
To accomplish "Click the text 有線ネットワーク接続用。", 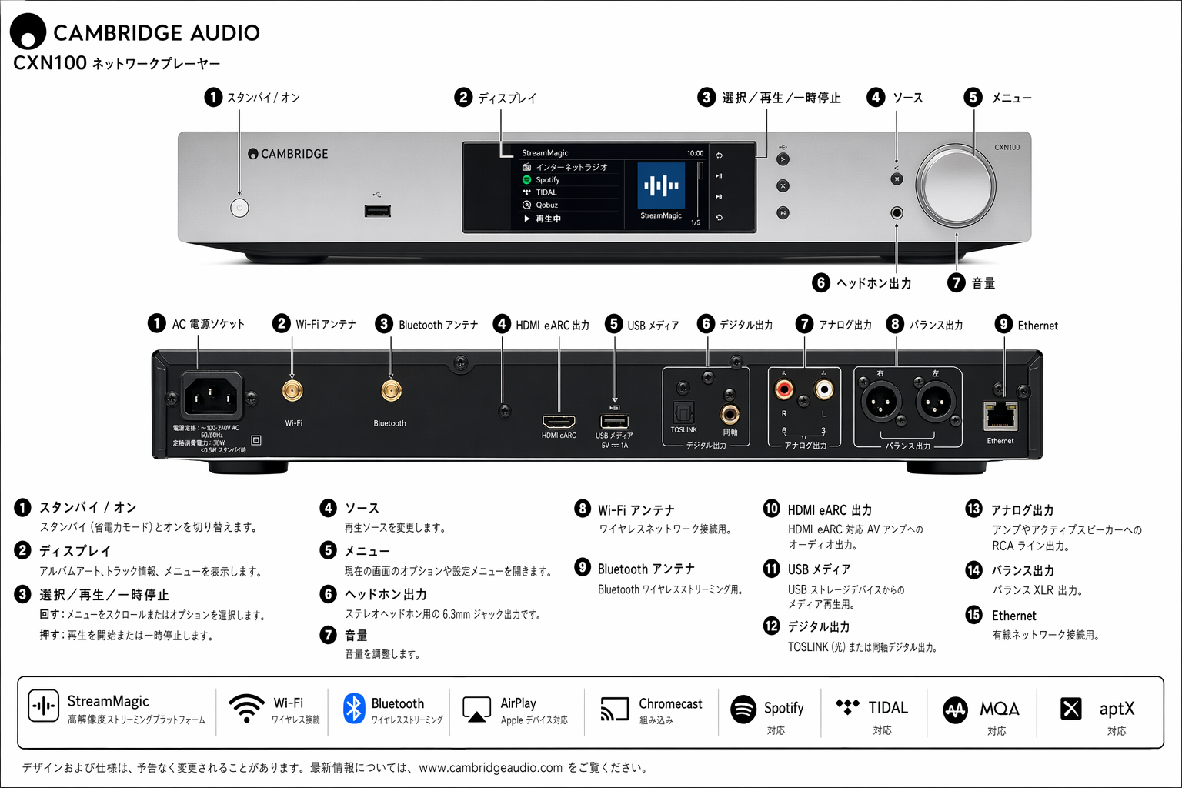I will (1046, 636).
